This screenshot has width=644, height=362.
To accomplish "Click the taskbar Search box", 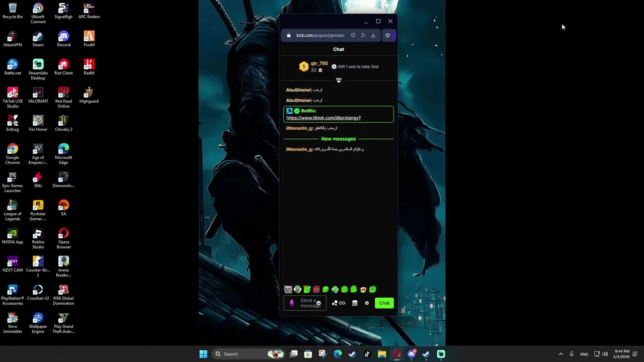I will (x=248, y=354).
